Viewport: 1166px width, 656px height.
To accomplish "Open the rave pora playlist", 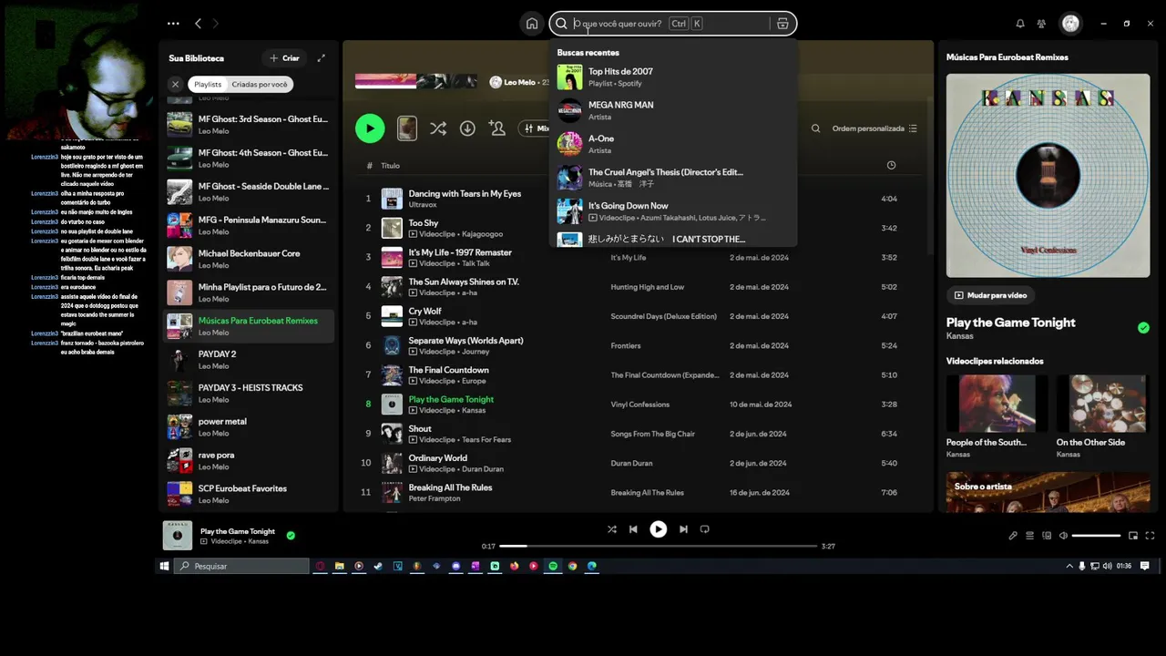I will [249, 461].
